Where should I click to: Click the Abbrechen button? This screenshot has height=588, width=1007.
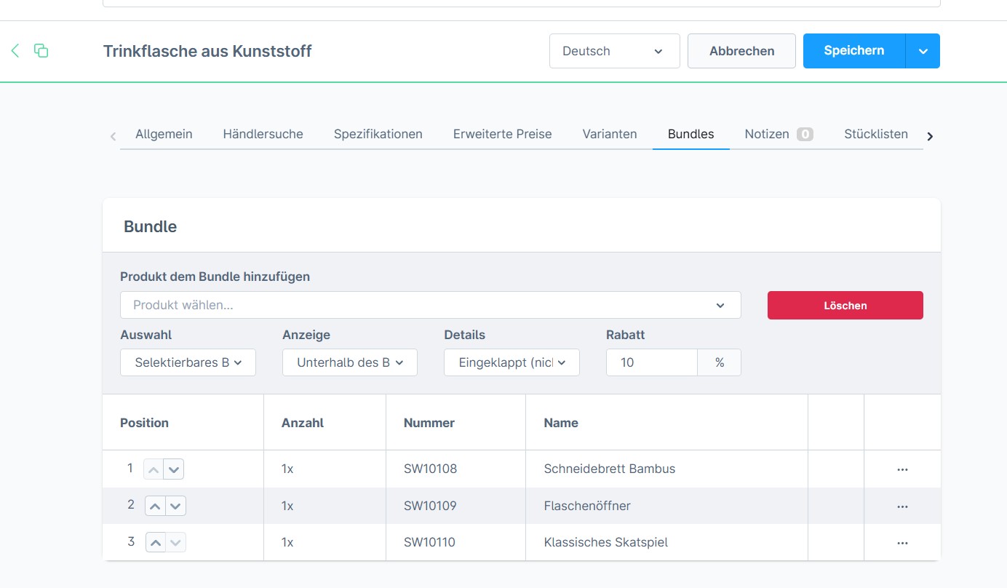point(741,51)
